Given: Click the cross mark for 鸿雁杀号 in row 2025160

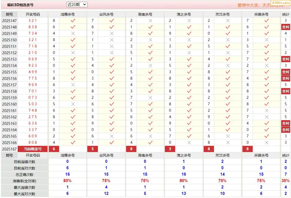Looking at the screenshot, I should 73,104.
